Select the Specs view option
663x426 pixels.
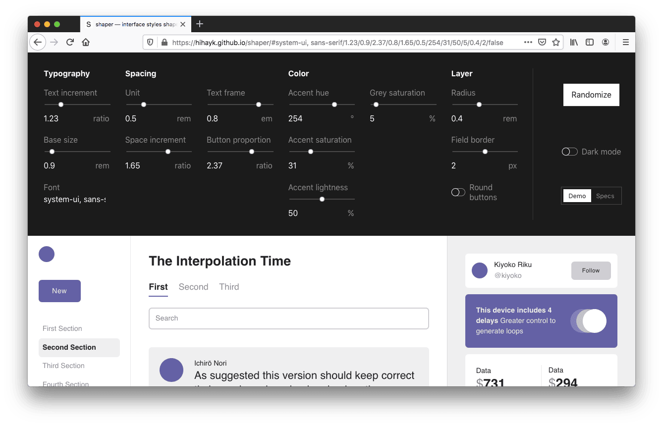606,196
